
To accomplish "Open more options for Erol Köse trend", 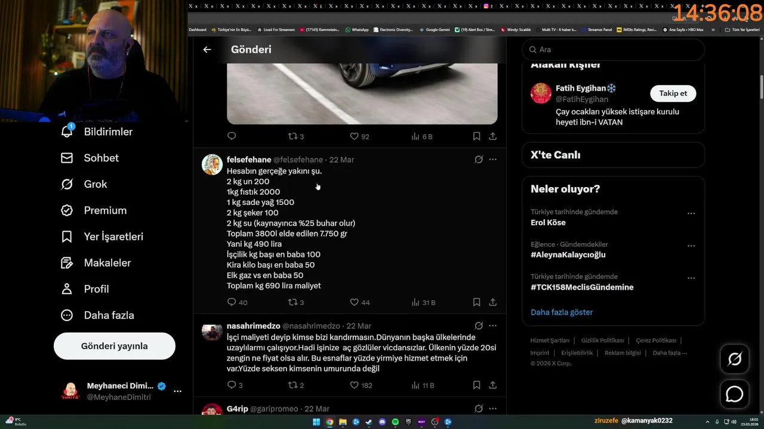I will (x=691, y=213).
